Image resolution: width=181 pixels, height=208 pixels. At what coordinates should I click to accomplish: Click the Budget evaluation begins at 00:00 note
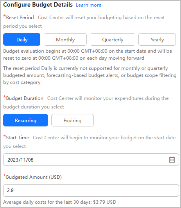[88, 55]
